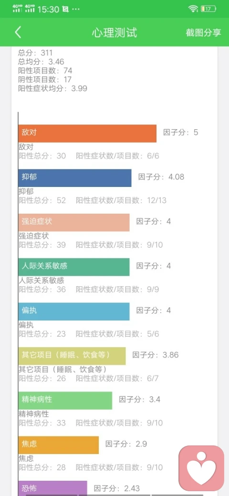Tap the blue 抑郁 bar

click(75, 178)
